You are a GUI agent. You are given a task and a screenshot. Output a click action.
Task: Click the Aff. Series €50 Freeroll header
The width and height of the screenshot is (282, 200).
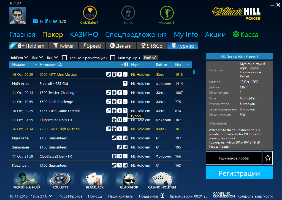[x=239, y=56]
